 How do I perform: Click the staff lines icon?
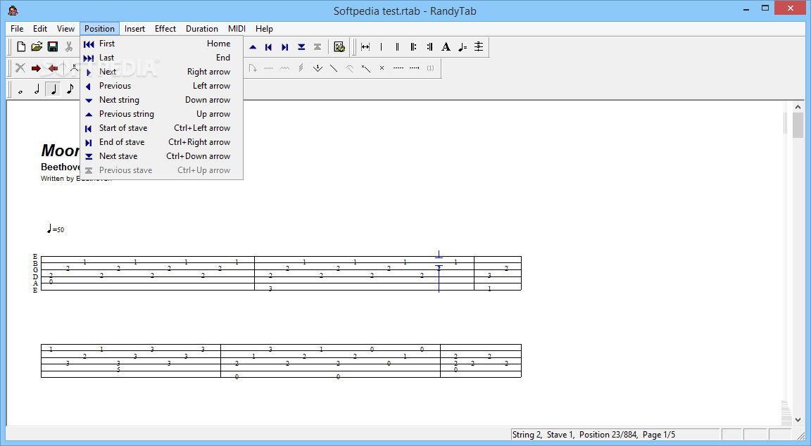479,47
